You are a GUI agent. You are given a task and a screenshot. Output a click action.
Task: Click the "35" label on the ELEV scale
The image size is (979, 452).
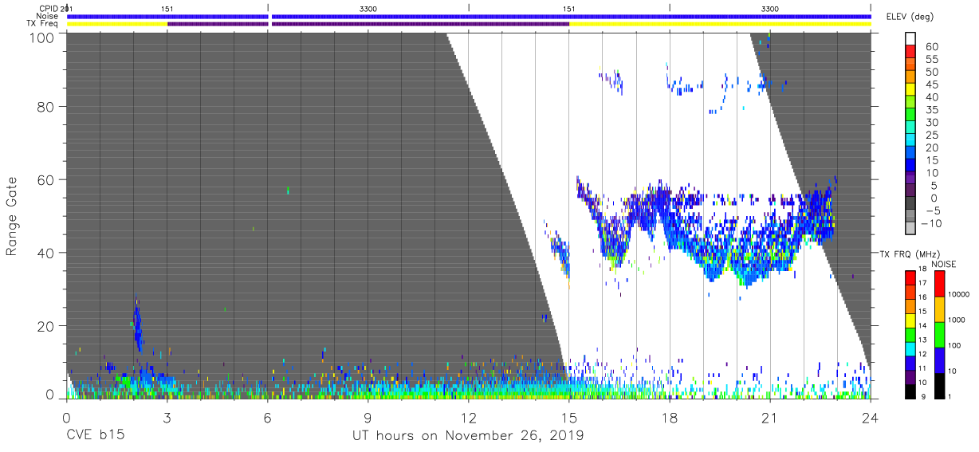pos(932,110)
